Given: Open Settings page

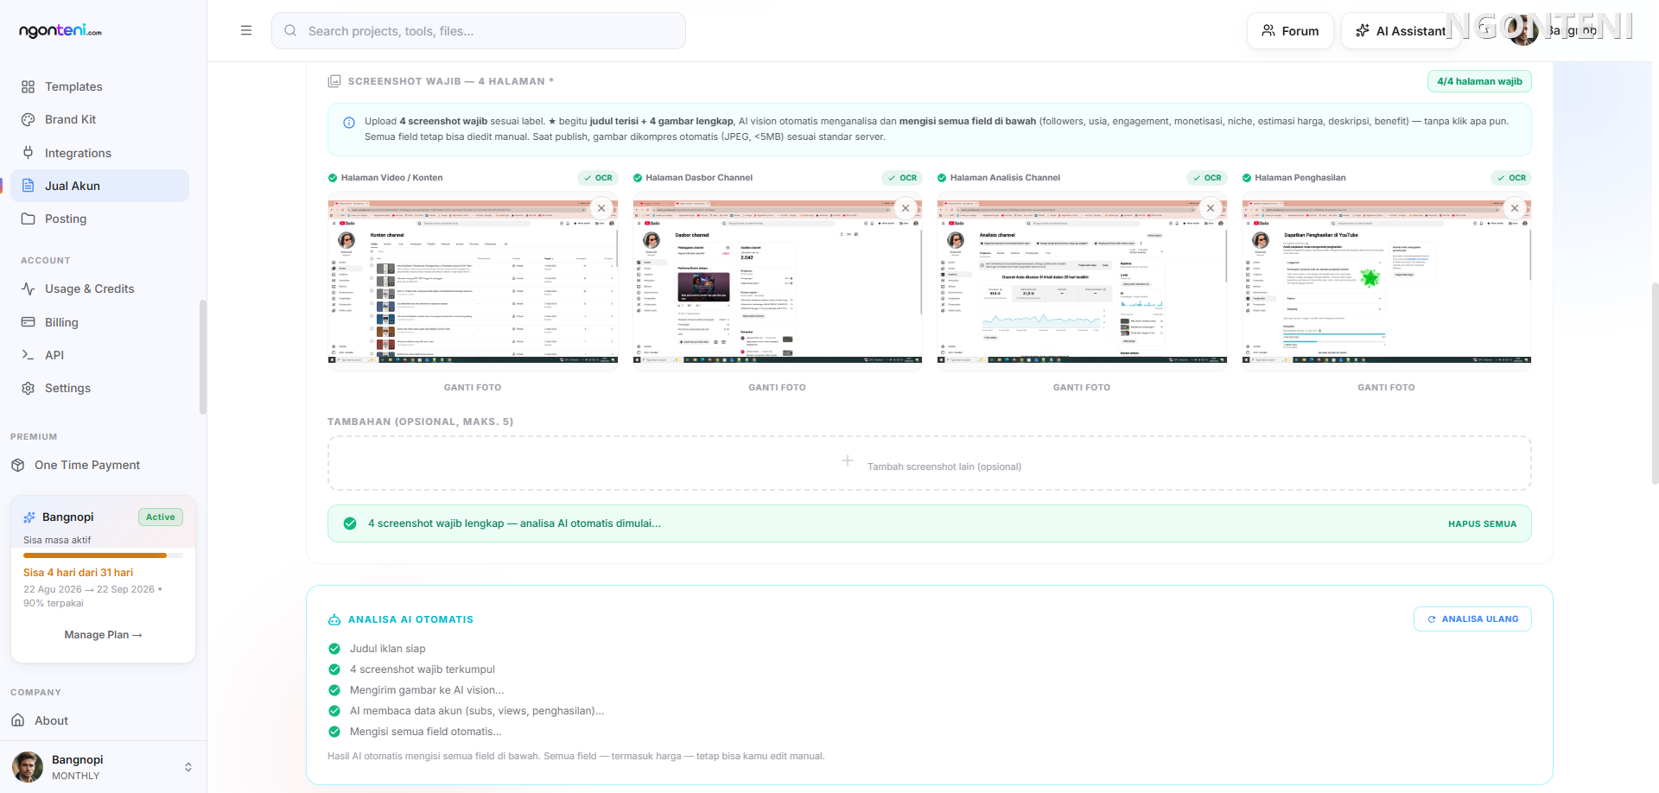Looking at the screenshot, I should coord(100,388).
